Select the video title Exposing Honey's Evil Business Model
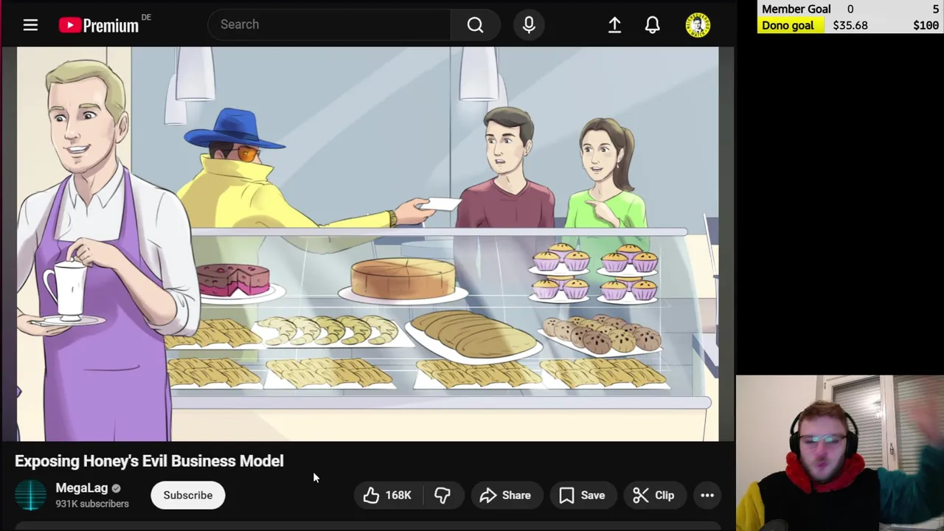This screenshot has height=531, width=944. tap(149, 461)
